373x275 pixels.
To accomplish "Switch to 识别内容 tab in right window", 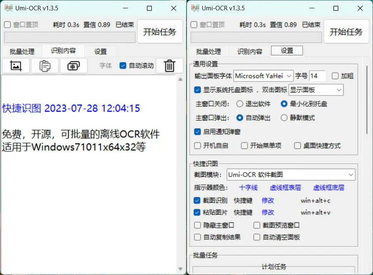I will [250, 51].
